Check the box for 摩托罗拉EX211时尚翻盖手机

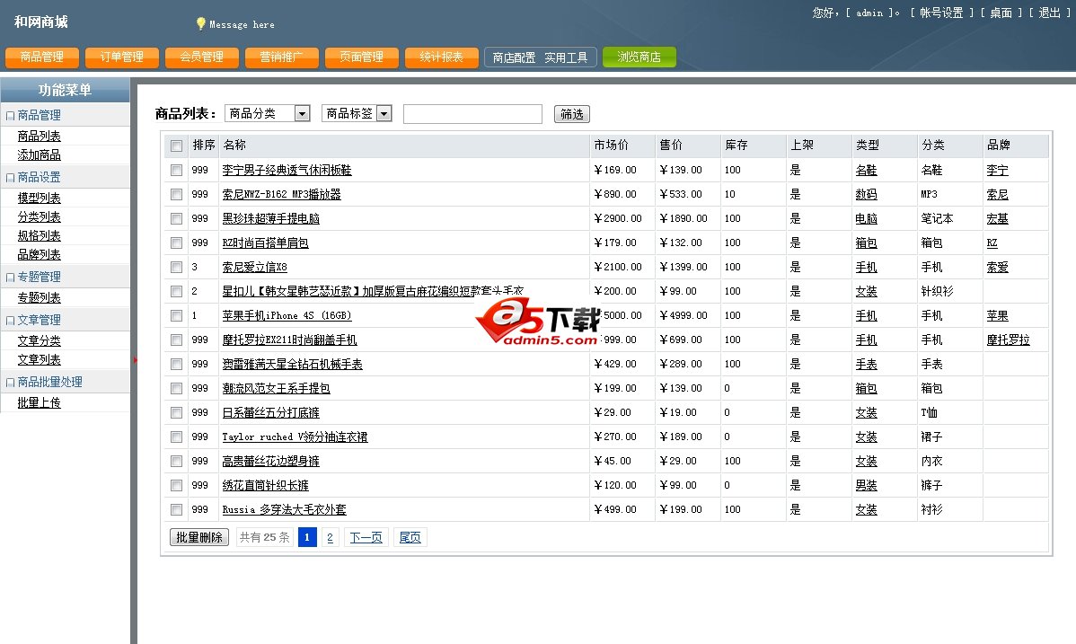coord(176,340)
